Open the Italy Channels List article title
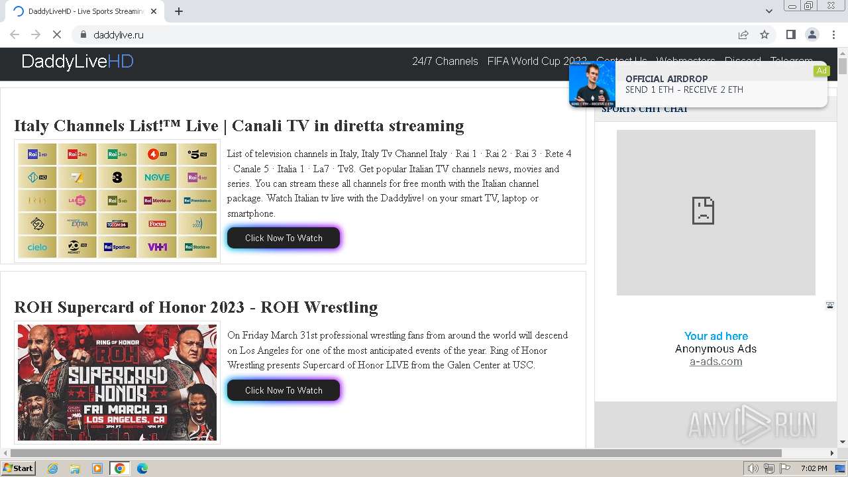The image size is (848, 477). 239,126
